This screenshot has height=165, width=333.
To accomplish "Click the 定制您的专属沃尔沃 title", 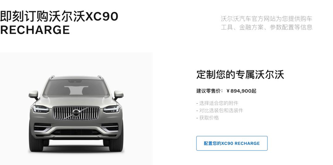I will [240, 75].
